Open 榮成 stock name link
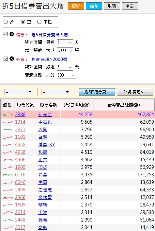Image resolution: width=155 pixels, height=231 pixels. click(43, 167)
